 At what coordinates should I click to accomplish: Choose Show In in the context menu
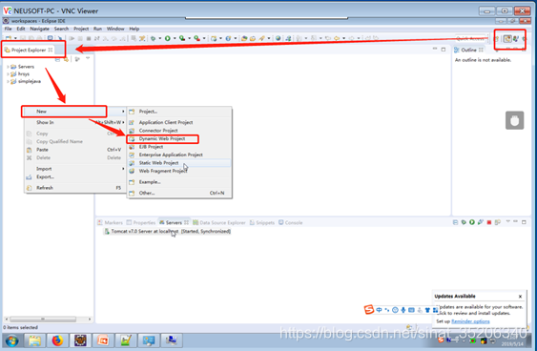[74, 122]
